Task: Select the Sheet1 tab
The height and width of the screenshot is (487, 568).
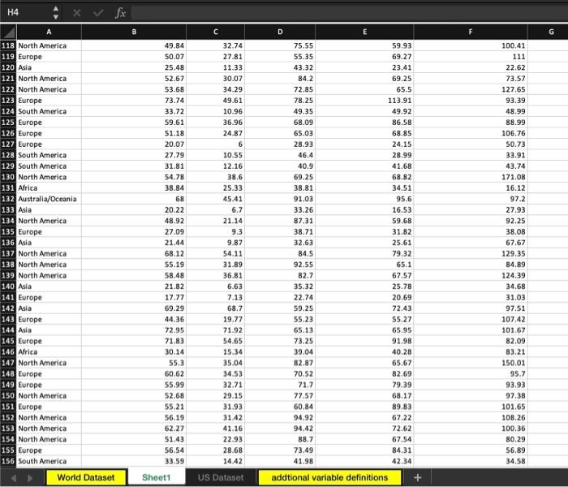Action: coord(156,477)
